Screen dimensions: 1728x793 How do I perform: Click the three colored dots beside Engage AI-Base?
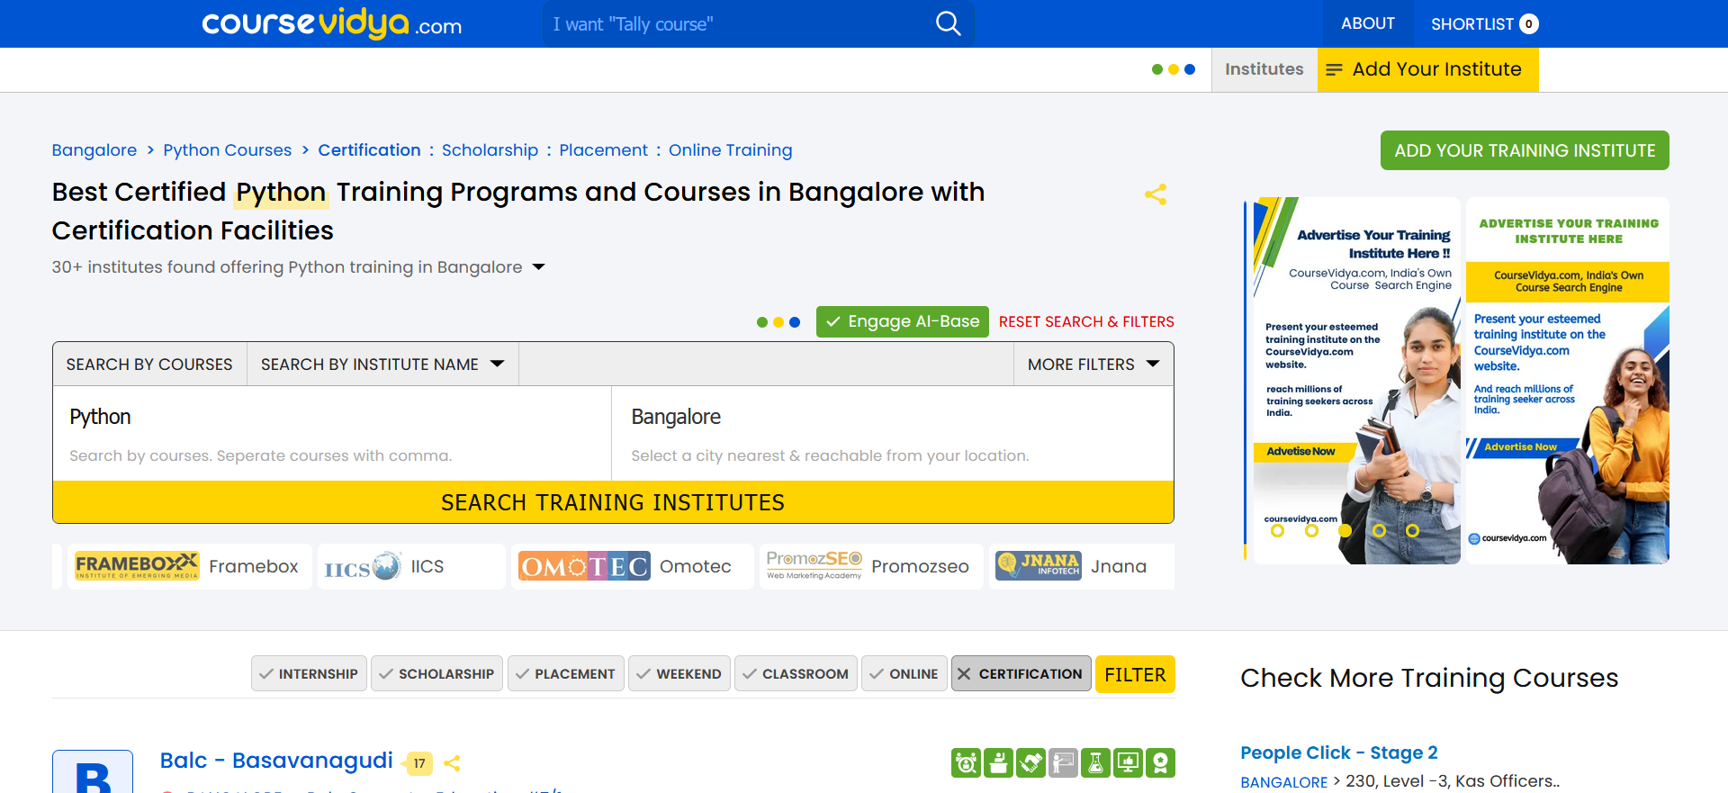click(x=778, y=322)
